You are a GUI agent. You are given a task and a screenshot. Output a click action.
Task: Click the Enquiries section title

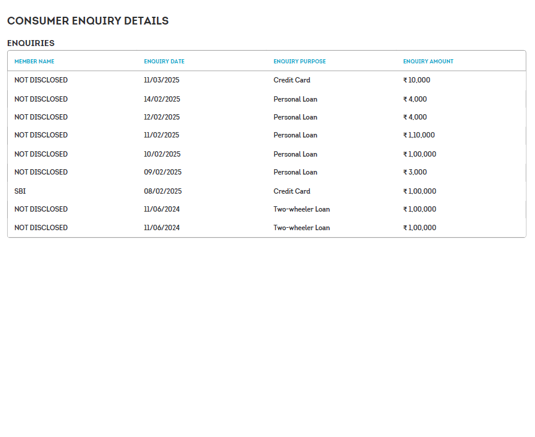pos(31,43)
